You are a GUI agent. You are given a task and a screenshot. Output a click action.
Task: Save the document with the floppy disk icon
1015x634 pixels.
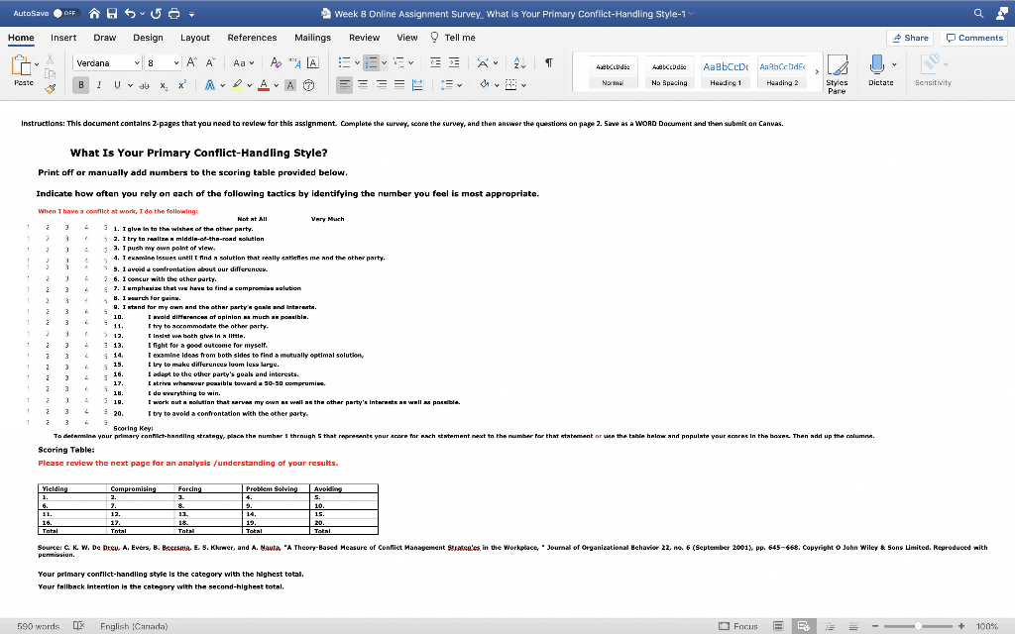[112, 13]
